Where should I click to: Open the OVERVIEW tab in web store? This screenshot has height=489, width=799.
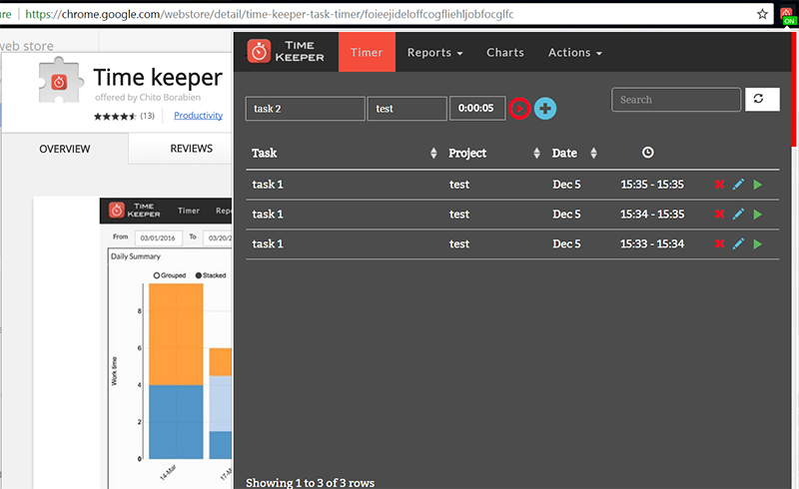point(65,149)
